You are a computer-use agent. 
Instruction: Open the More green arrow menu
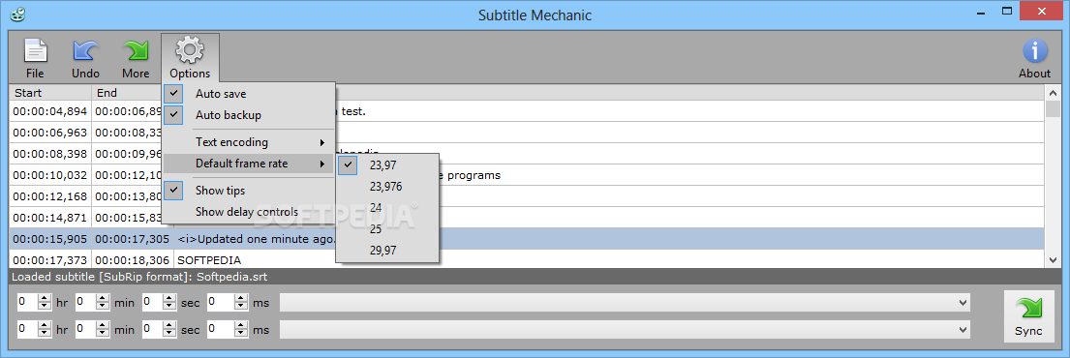click(x=136, y=58)
